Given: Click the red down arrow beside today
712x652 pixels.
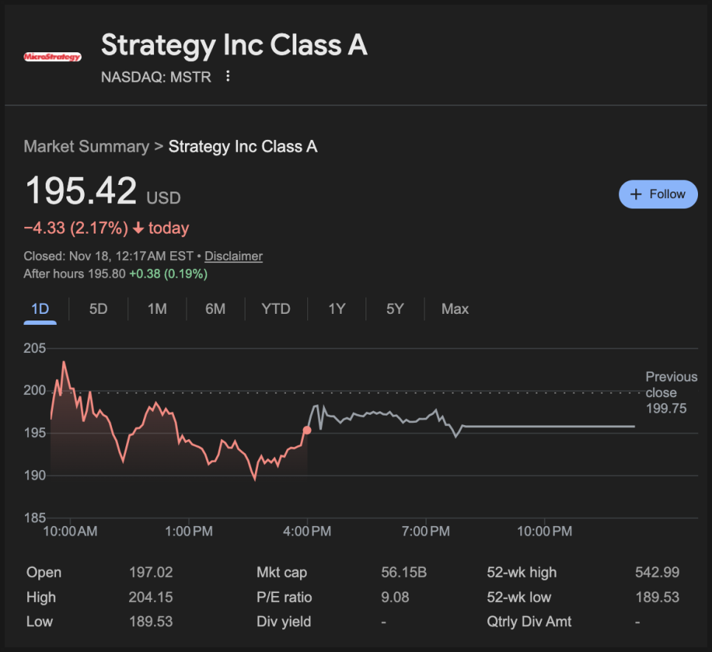Looking at the screenshot, I should (138, 228).
